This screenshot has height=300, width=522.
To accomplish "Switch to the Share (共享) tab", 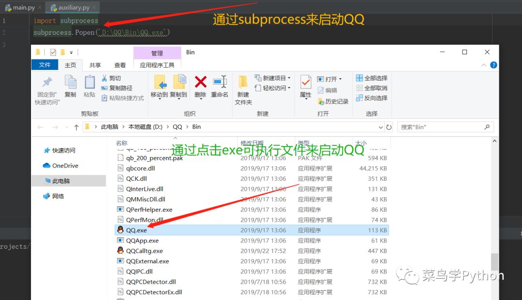I will coord(95,65).
